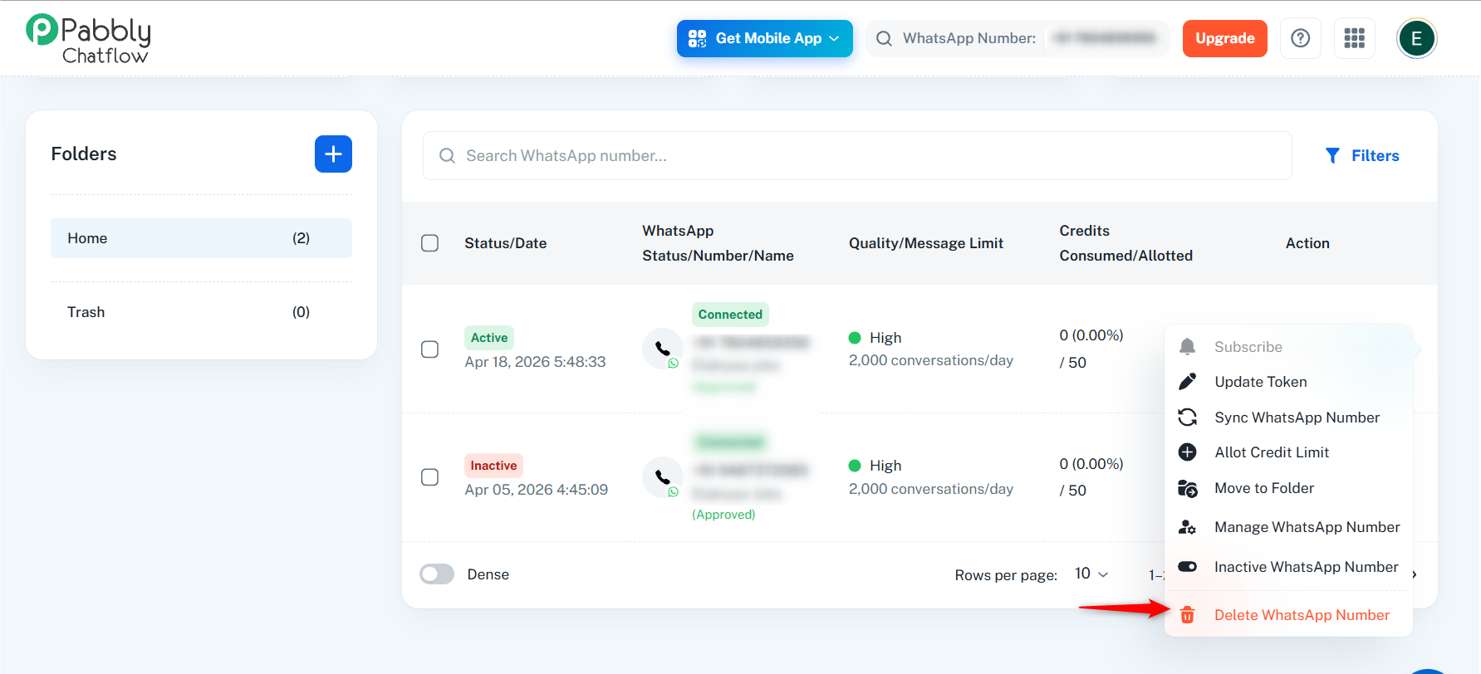
Task: Open the Rows per page dropdown
Action: click(1091, 574)
